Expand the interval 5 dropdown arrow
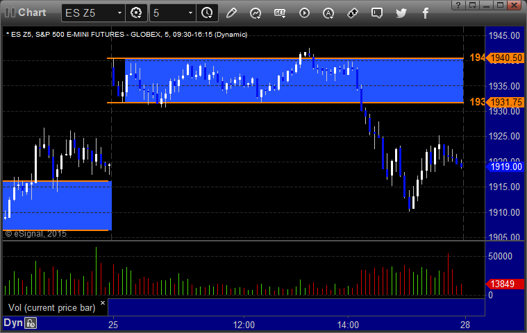The width and height of the screenshot is (527, 333). (x=190, y=13)
